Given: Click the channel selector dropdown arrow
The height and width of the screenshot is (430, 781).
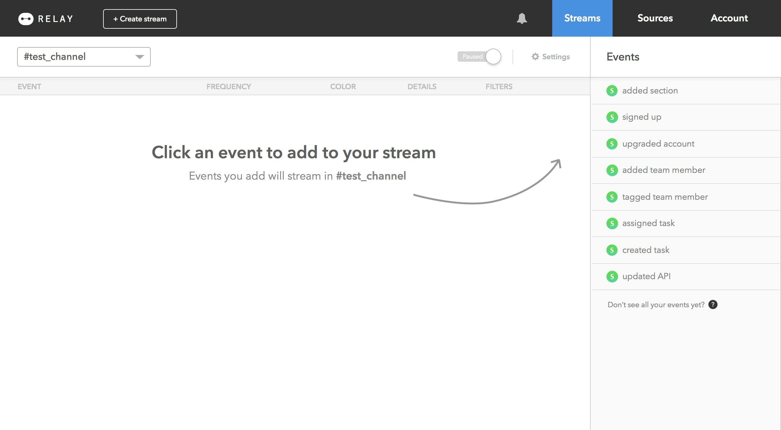Looking at the screenshot, I should click(140, 57).
